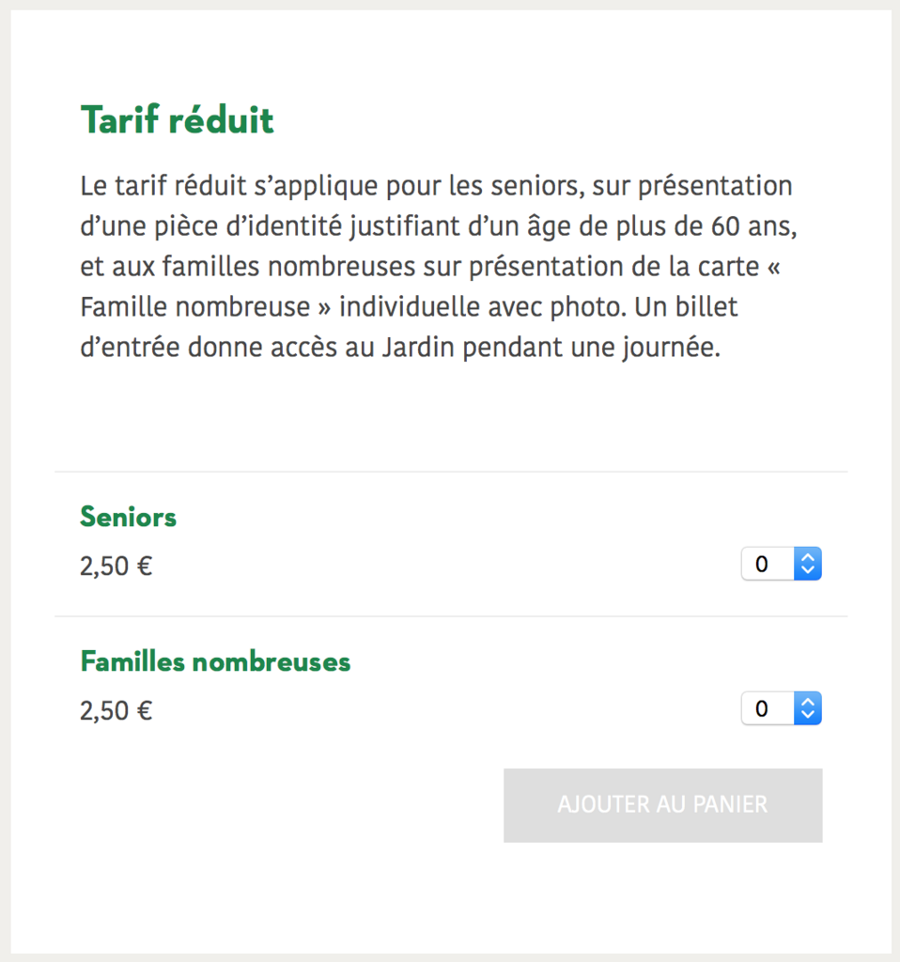Click the 2,50 € price under Seniors
900x962 pixels.
pyautogui.click(x=116, y=566)
